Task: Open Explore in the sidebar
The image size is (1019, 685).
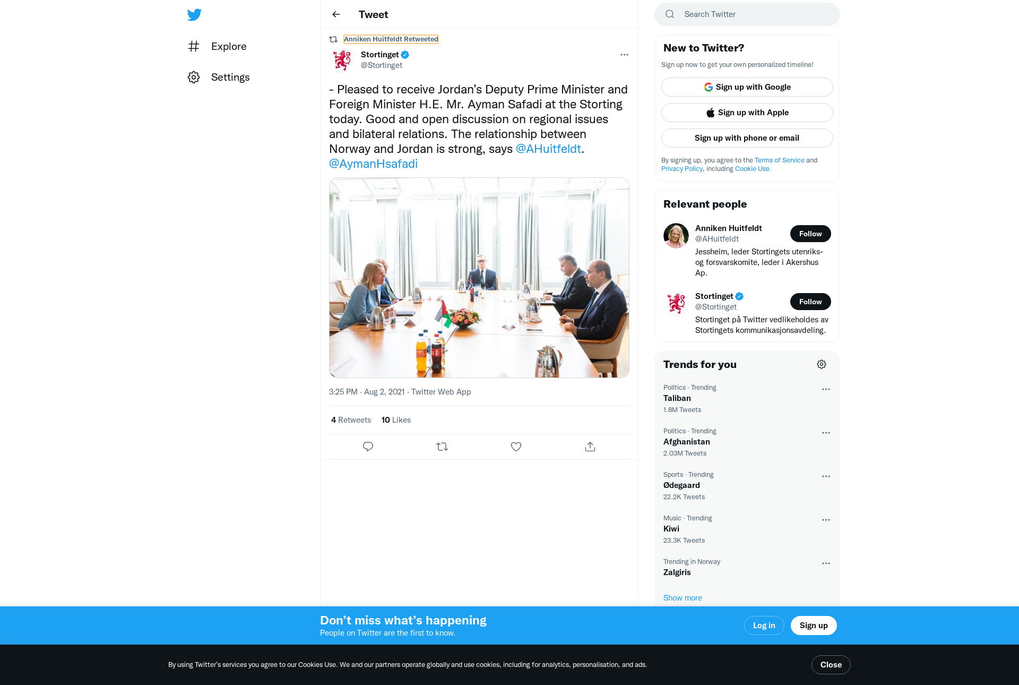Action: 218,46
